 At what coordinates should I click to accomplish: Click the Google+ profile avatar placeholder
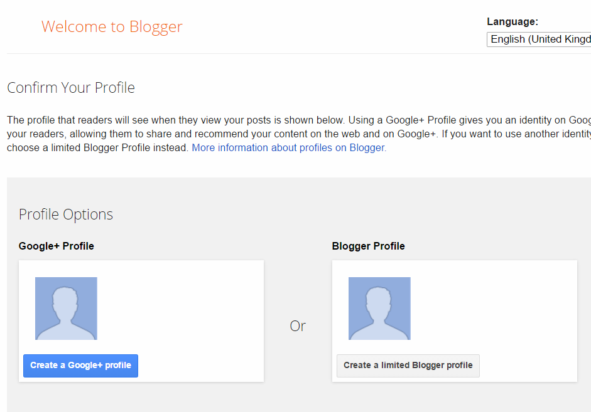[66, 309]
